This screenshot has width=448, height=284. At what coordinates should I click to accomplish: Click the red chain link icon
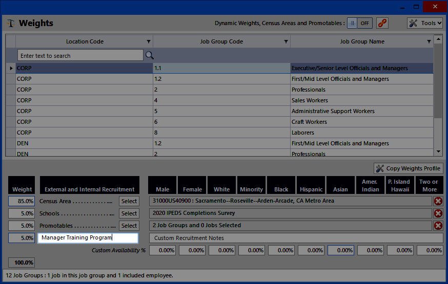(382, 23)
